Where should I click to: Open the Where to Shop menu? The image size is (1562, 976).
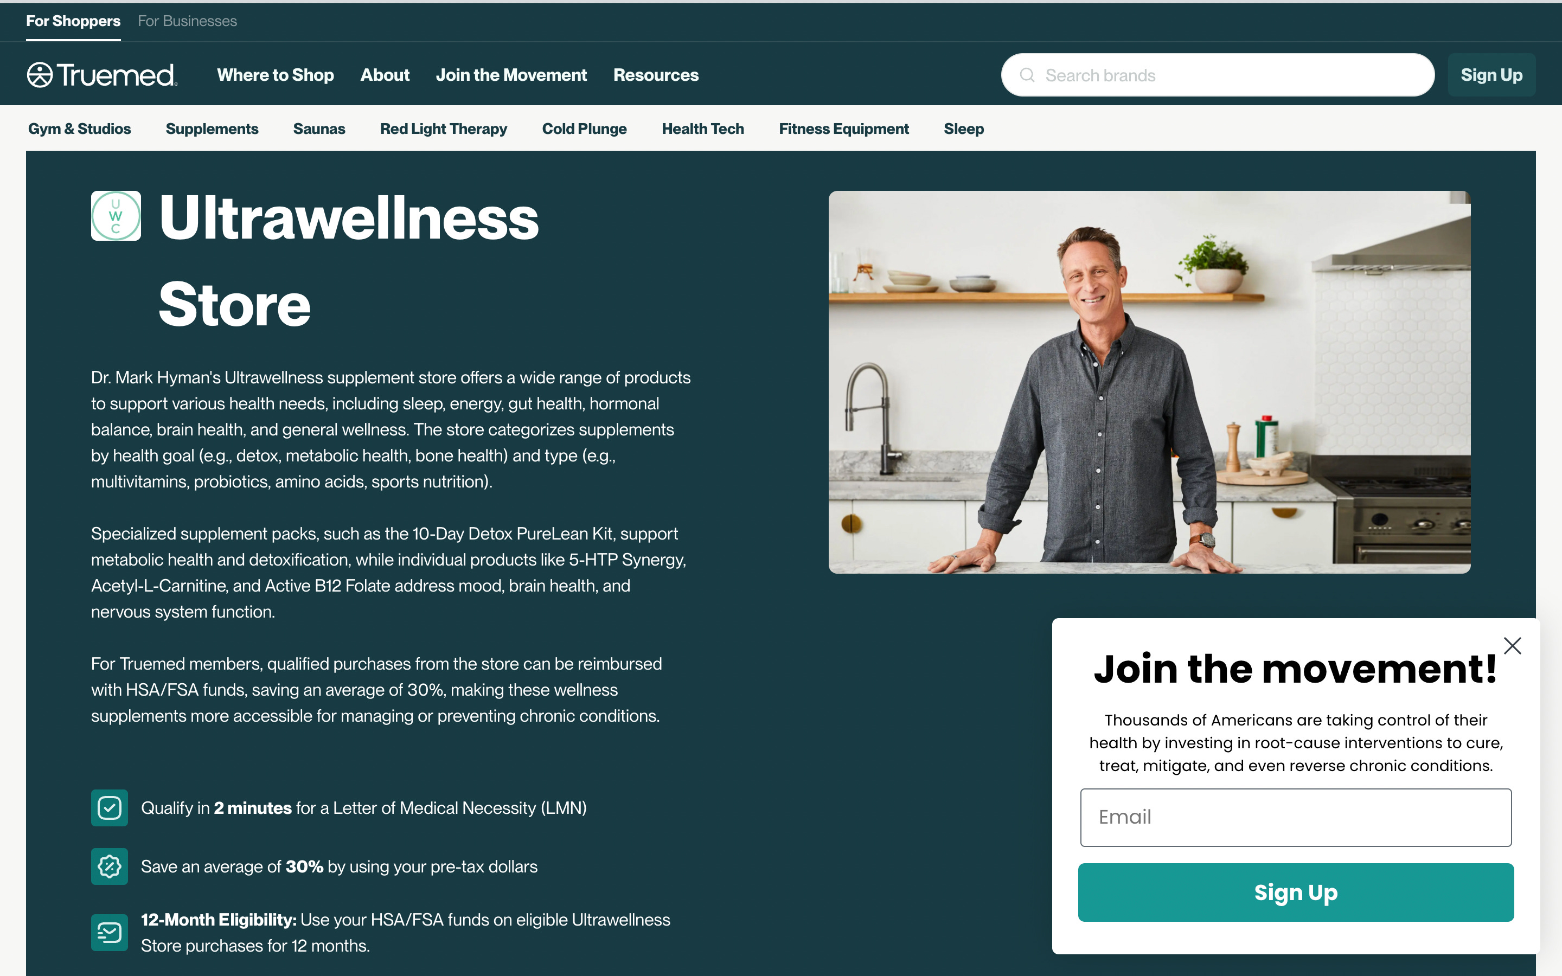click(x=276, y=75)
